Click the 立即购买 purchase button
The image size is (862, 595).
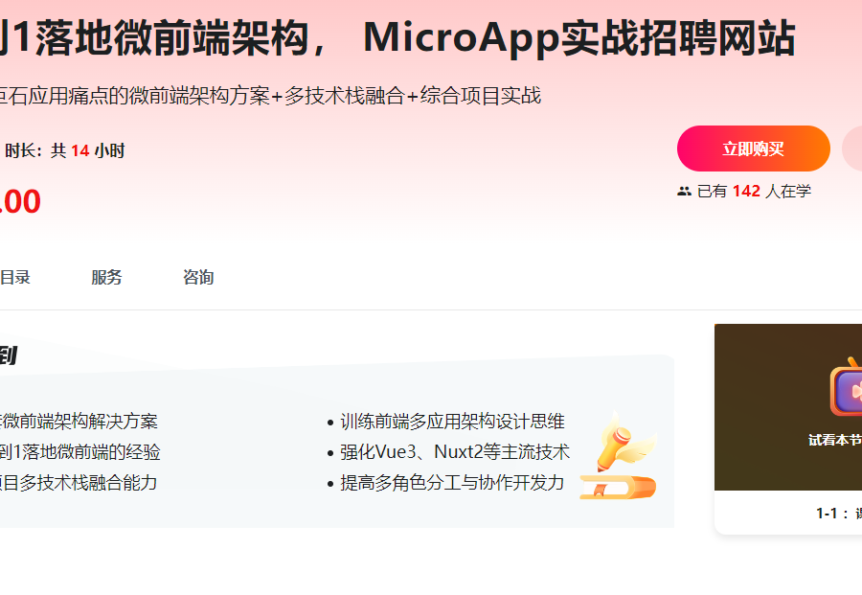[754, 149]
